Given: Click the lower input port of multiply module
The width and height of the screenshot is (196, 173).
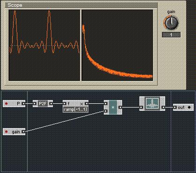Looking at the screenshot, I should pyautogui.click(x=106, y=111).
